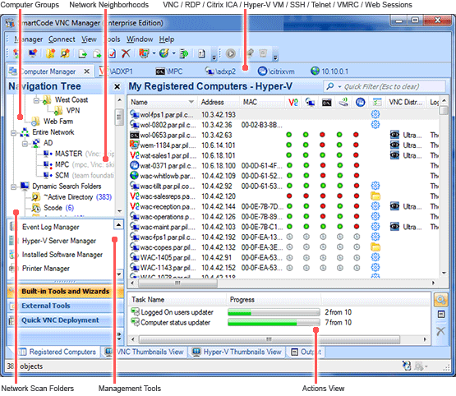
Task: Collapse the Dynamic Search Folders node
Action: pyautogui.click(x=14, y=186)
